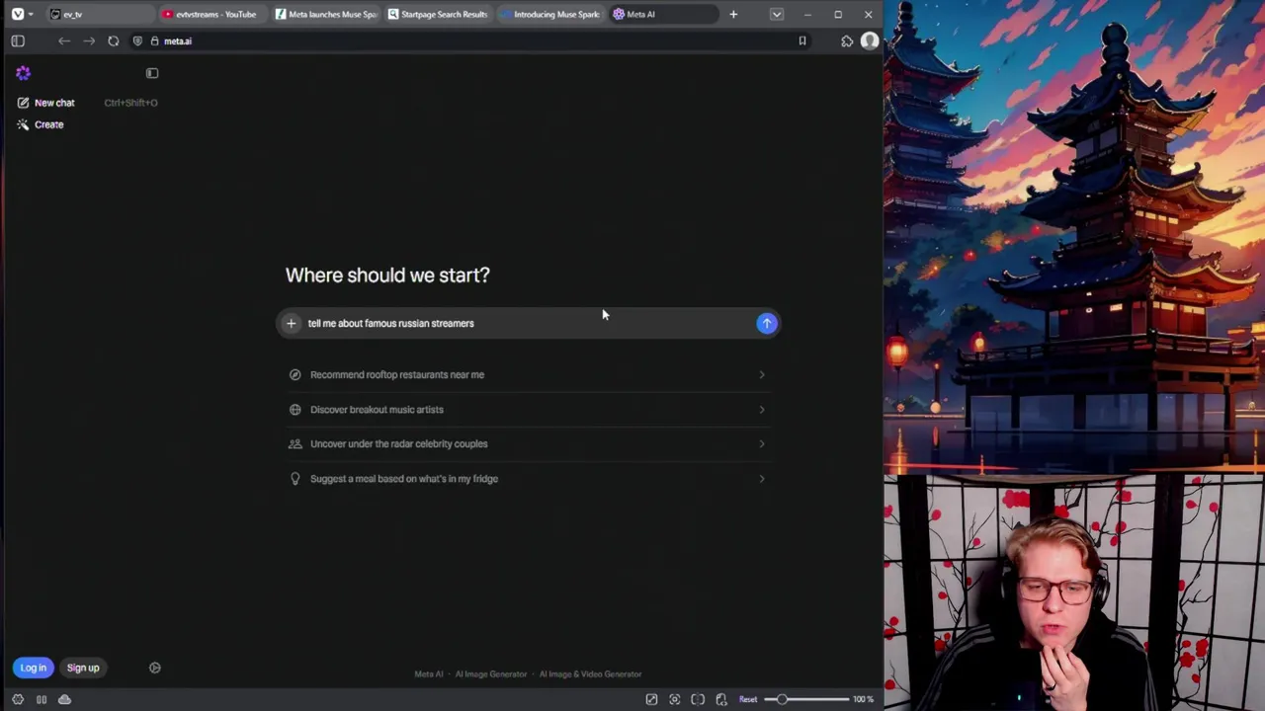Click the 100 % zoom percentage
The height and width of the screenshot is (711, 1265).
click(x=863, y=699)
